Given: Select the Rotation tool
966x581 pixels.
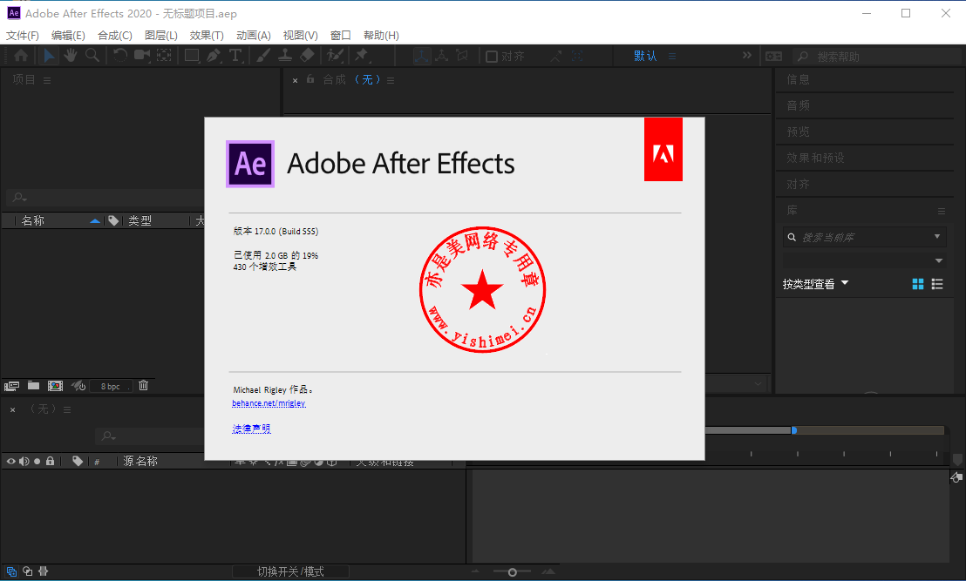Looking at the screenshot, I should click(x=120, y=56).
